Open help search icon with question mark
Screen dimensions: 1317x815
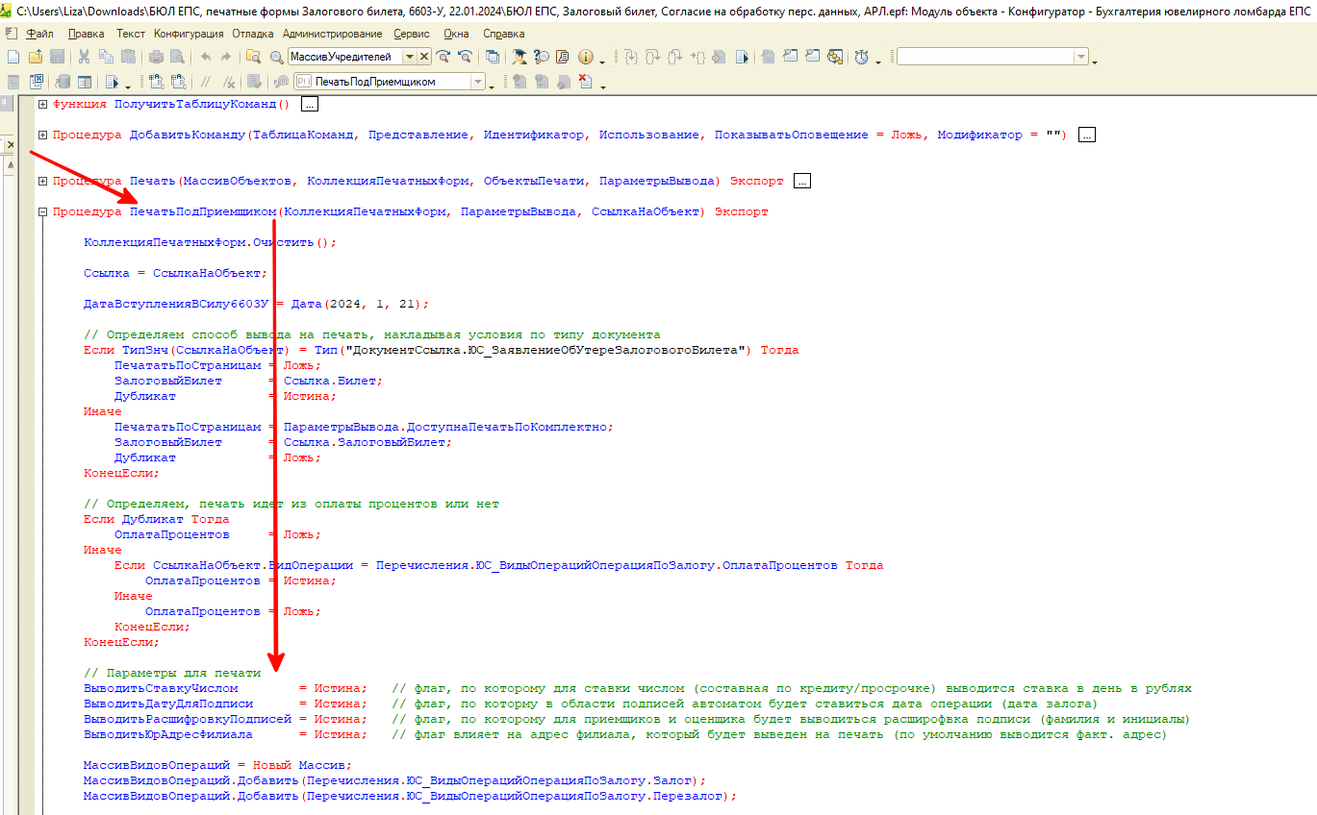(x=542, y=57)
